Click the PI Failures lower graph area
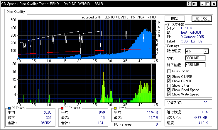The width and height of the screenshot is (218, 130). point(87,83)
